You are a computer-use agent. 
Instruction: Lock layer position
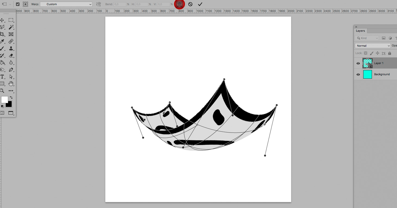pyautogui.click(x=377, y=53)
